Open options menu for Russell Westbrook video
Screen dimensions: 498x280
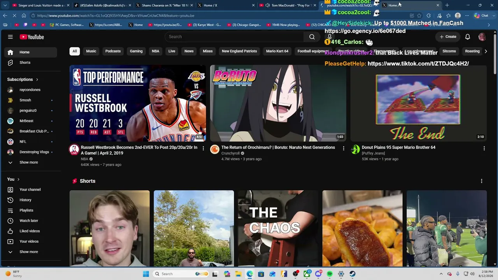203,148
